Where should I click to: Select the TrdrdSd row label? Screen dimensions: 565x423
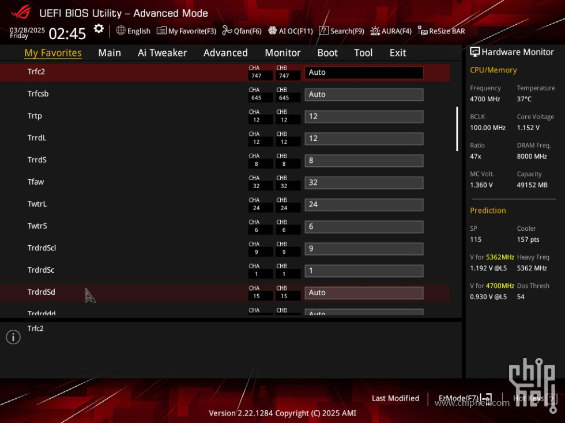(41, 292)
